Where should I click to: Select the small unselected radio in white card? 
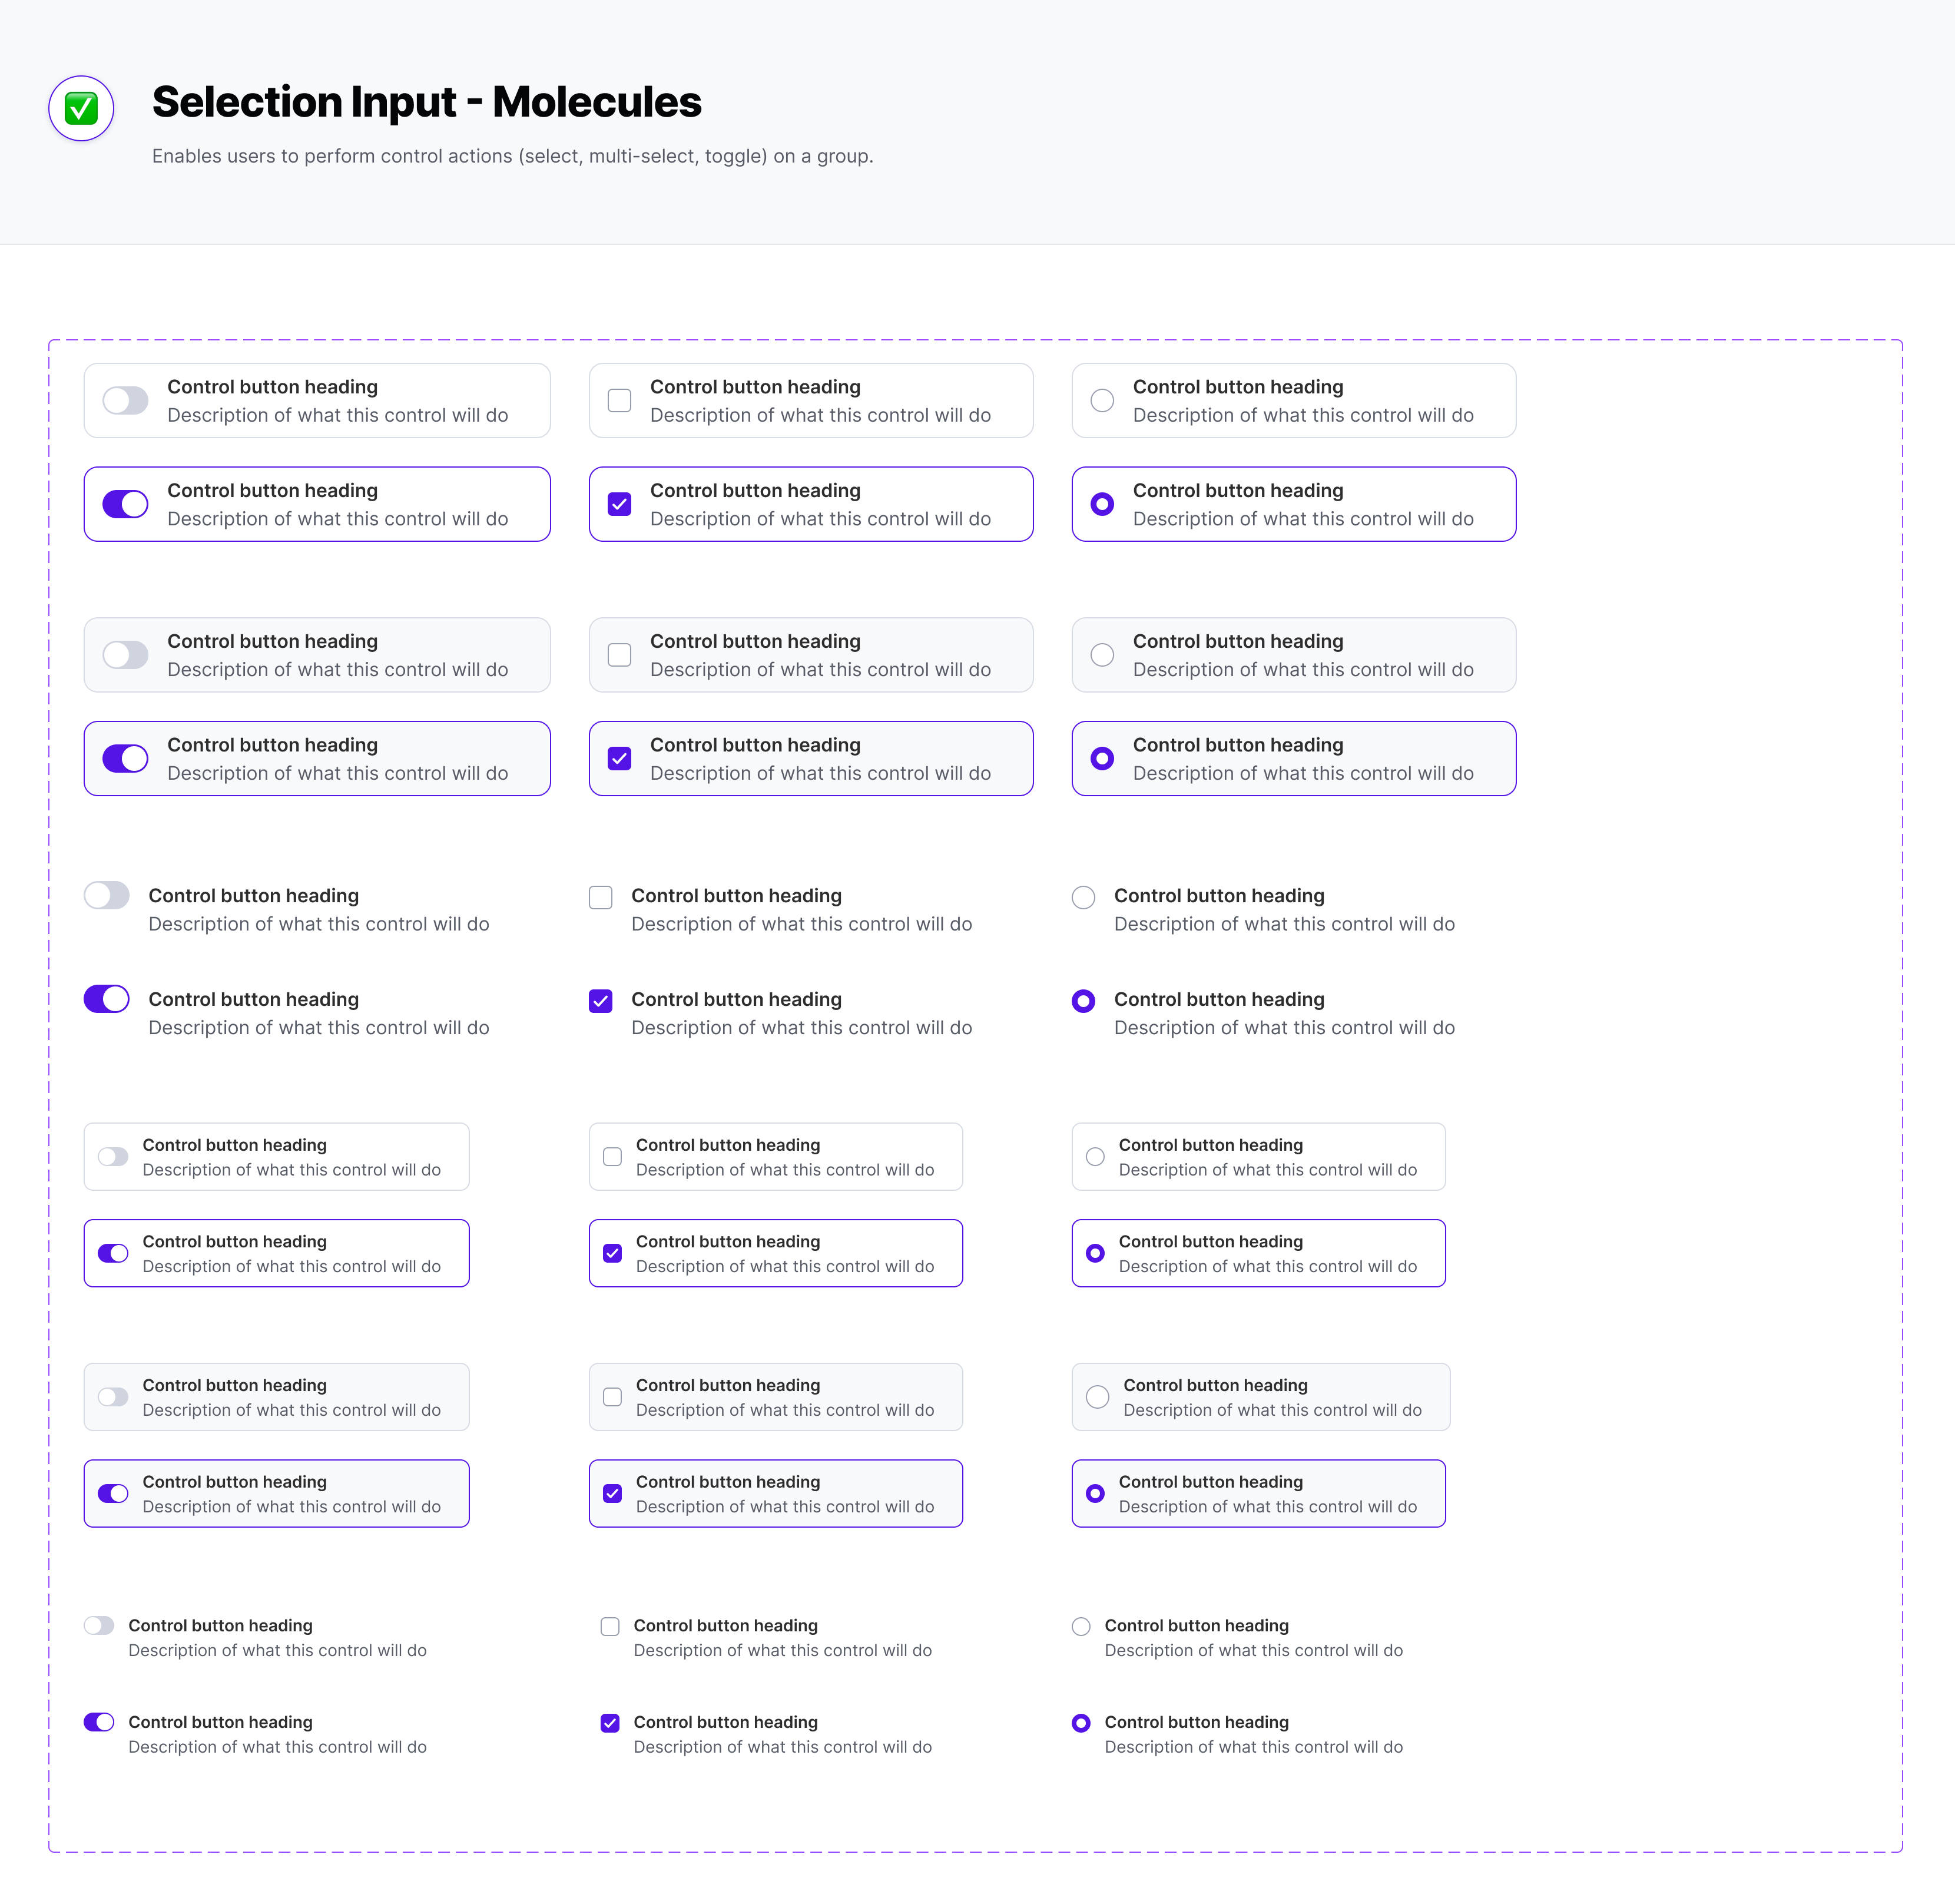(x=1096, y=1157)
